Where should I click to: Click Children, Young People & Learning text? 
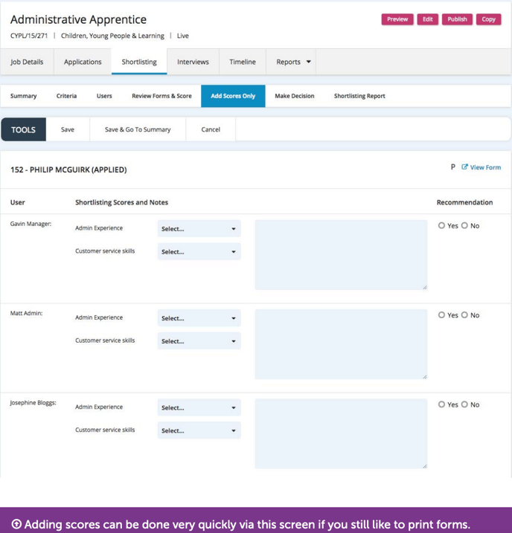point(112,36)
